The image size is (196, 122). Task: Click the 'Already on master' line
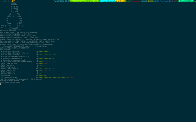click(8, 31)
